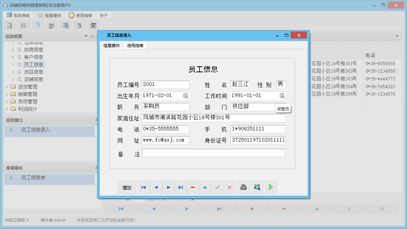Open the print icon in the dialog
407x229 pixels.
[244, 187]
